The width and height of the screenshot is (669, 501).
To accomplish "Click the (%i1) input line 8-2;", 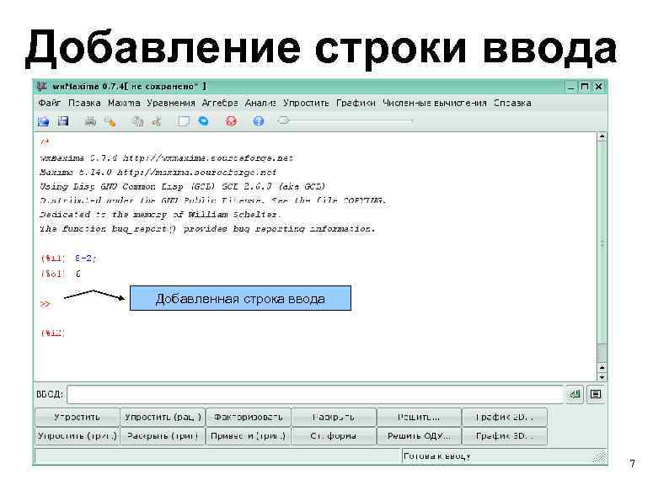I will [69, 258].
